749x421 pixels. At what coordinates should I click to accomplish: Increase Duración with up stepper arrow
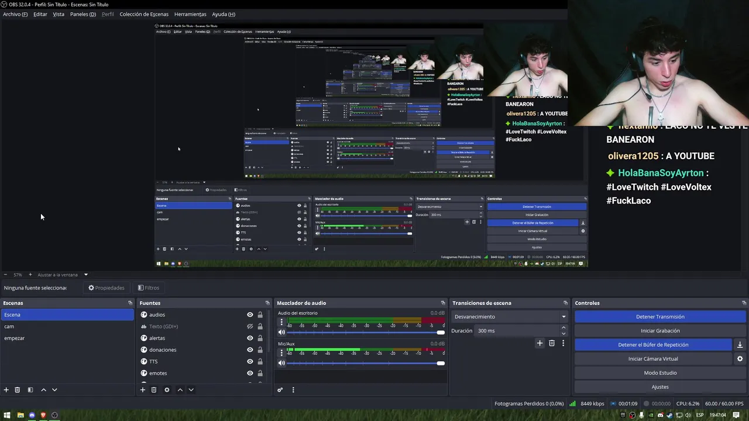564,328
